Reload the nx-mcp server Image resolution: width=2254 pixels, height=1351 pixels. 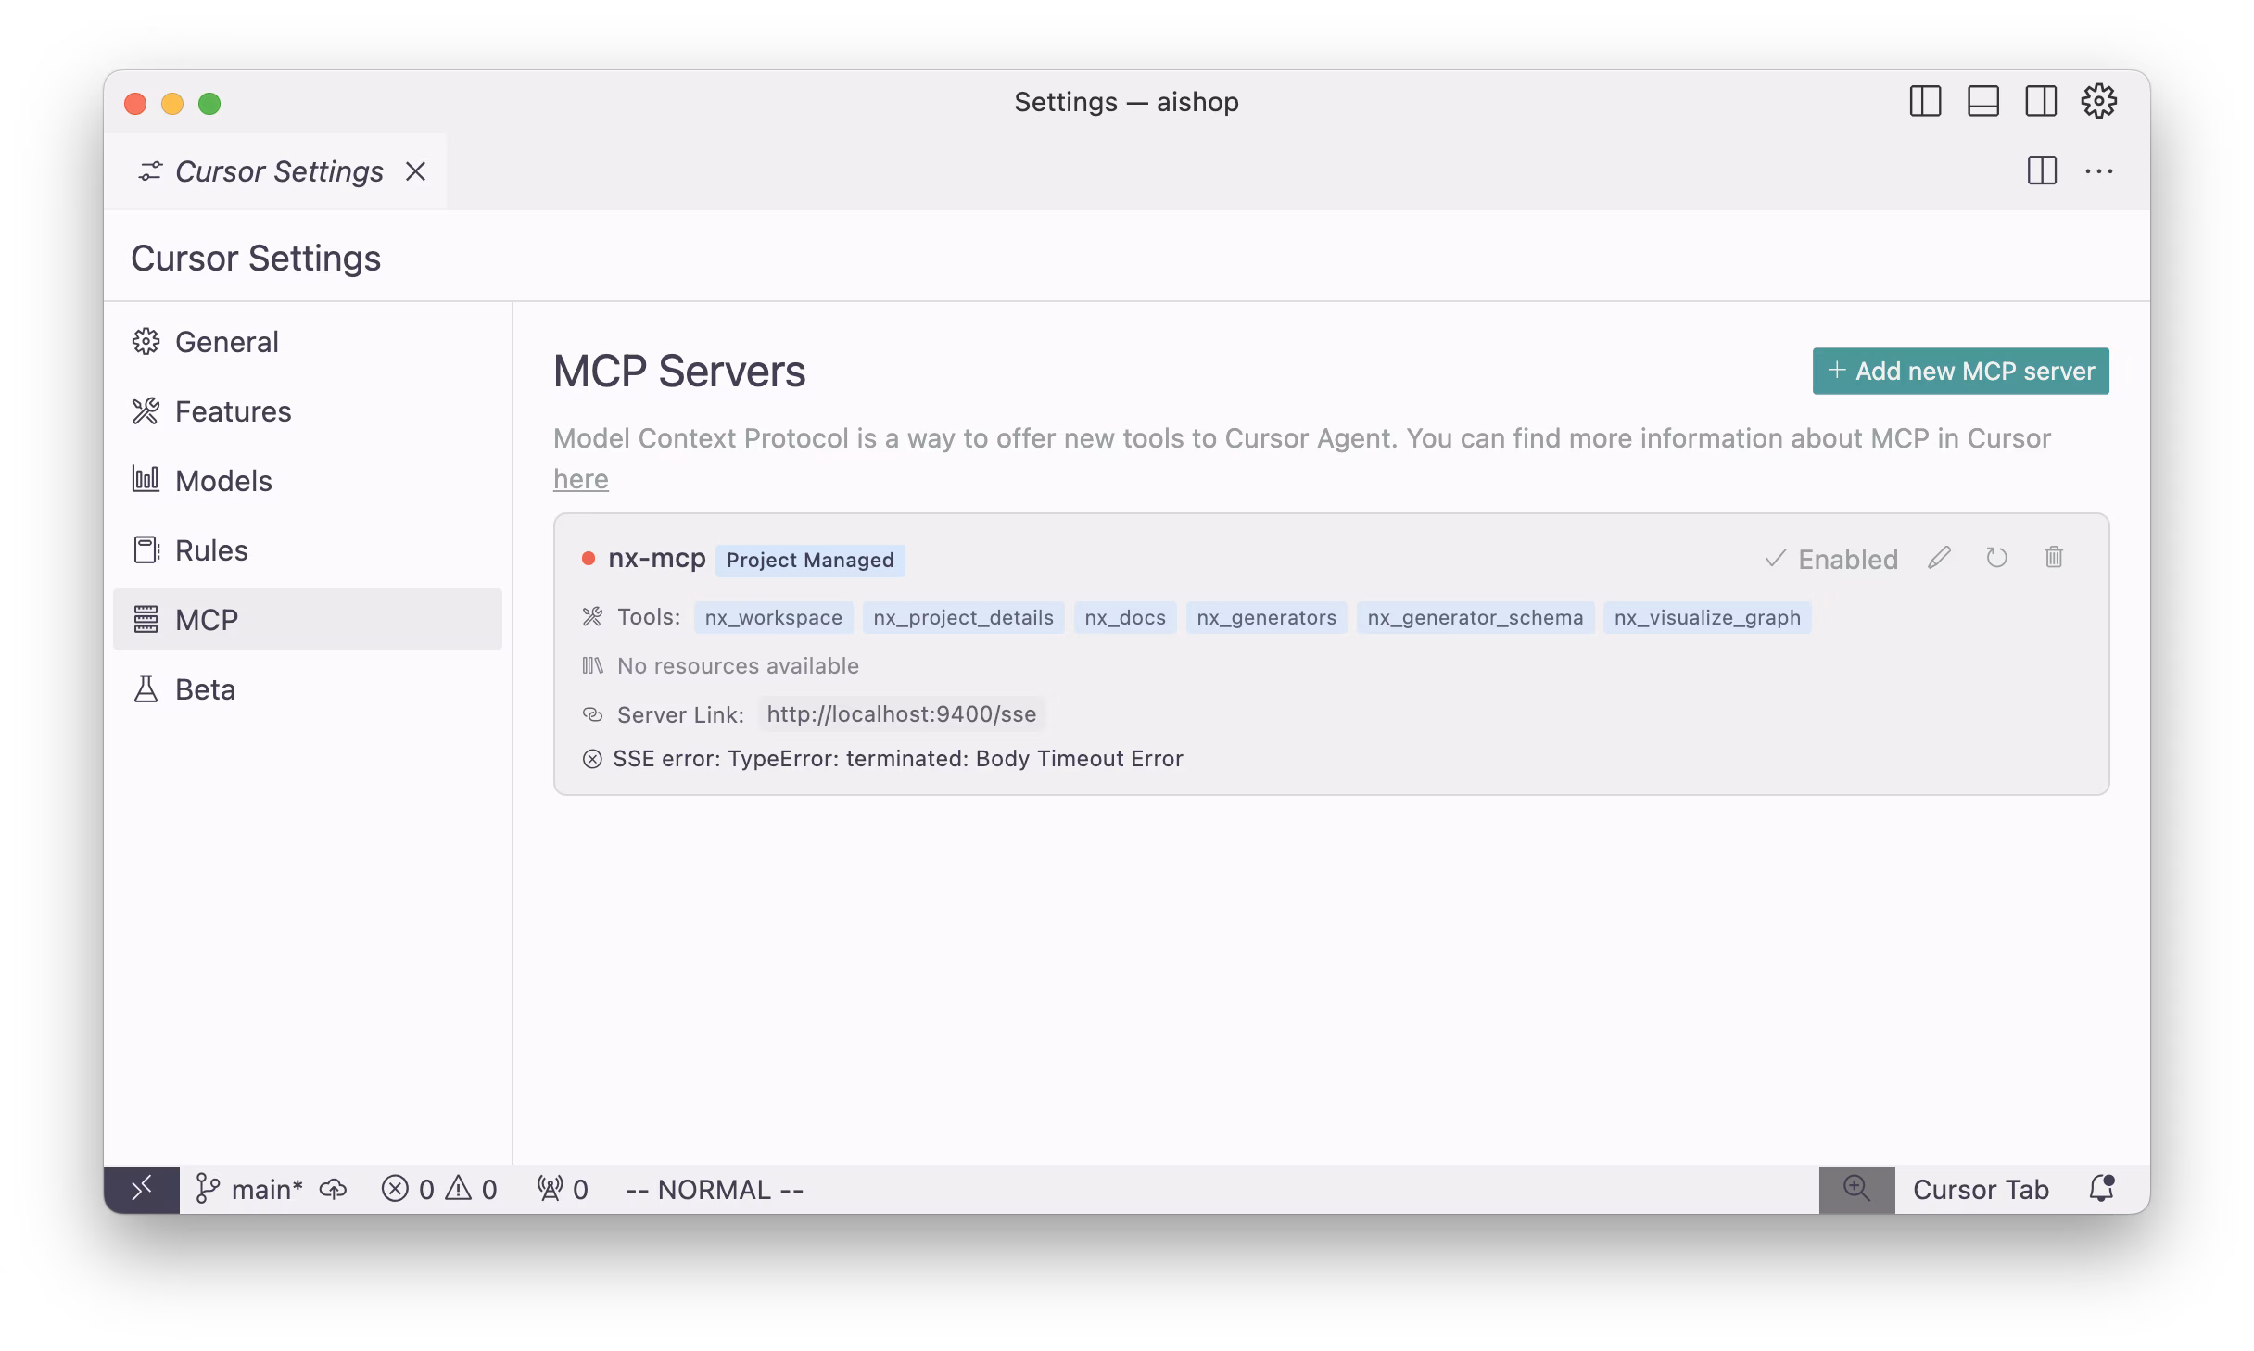(1997, 558)
